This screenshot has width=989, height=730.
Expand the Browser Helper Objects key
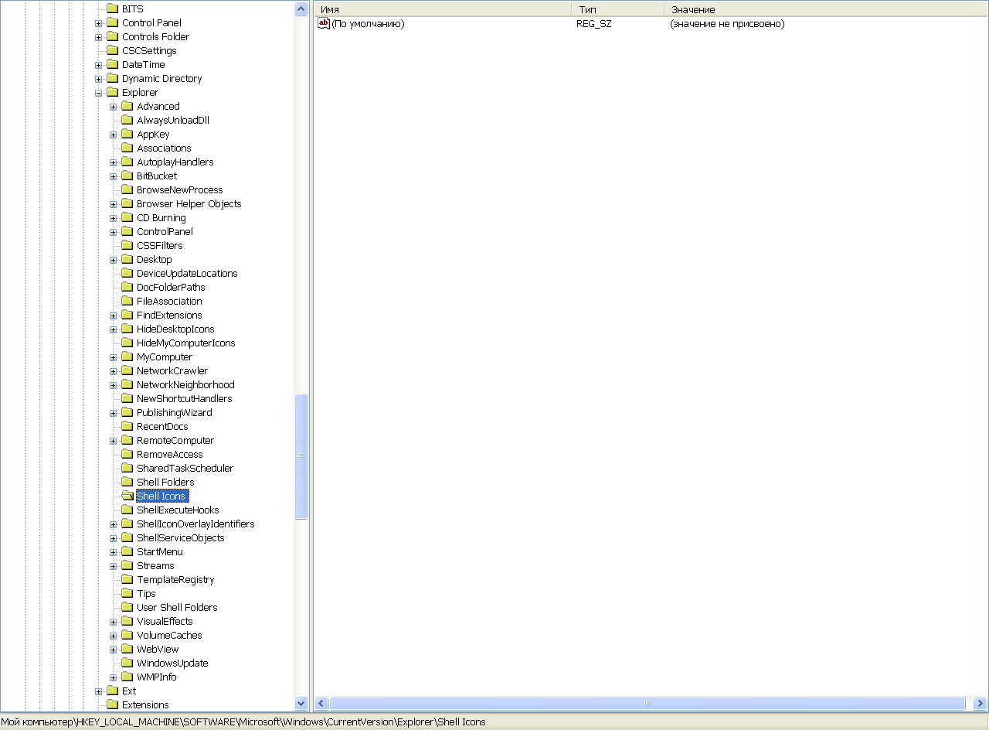[x=114, y=204]
